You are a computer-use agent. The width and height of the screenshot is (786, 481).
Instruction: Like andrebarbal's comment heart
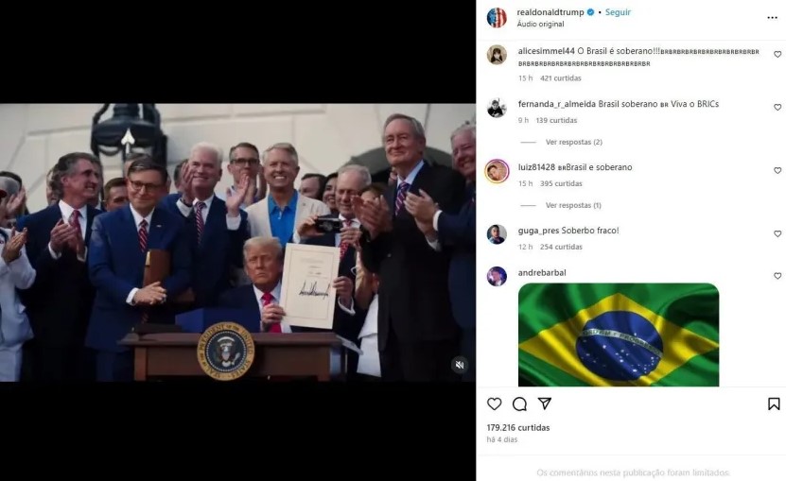(777, 276)
